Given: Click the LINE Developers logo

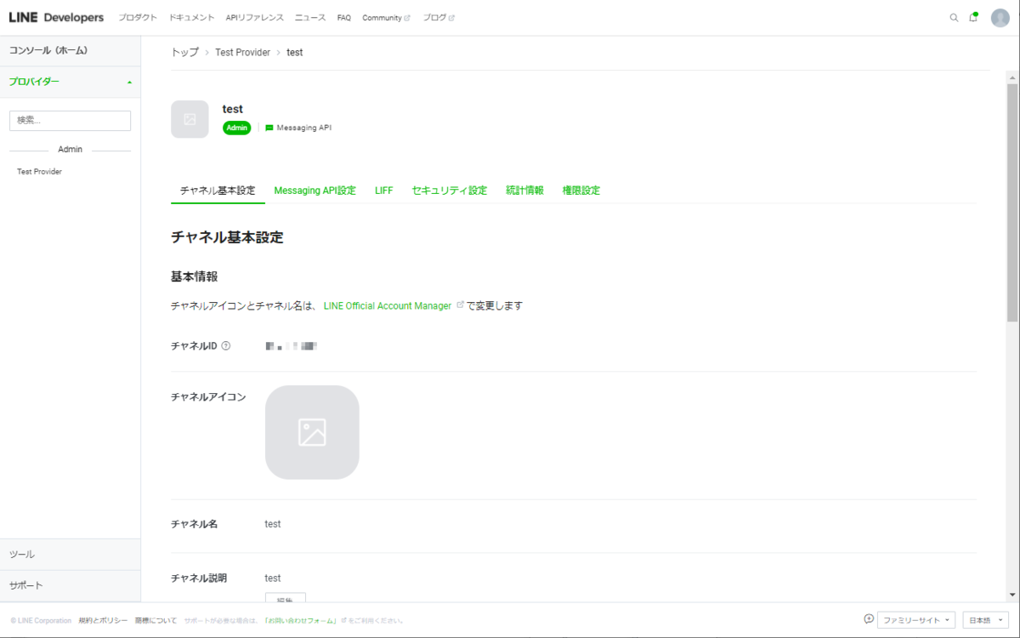Looking at the screenshot, I should click(56, 17).
